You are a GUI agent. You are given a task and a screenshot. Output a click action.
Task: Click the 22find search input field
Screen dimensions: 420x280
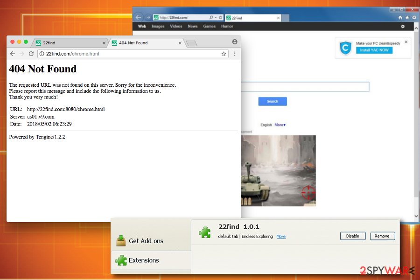pos(305,86)
